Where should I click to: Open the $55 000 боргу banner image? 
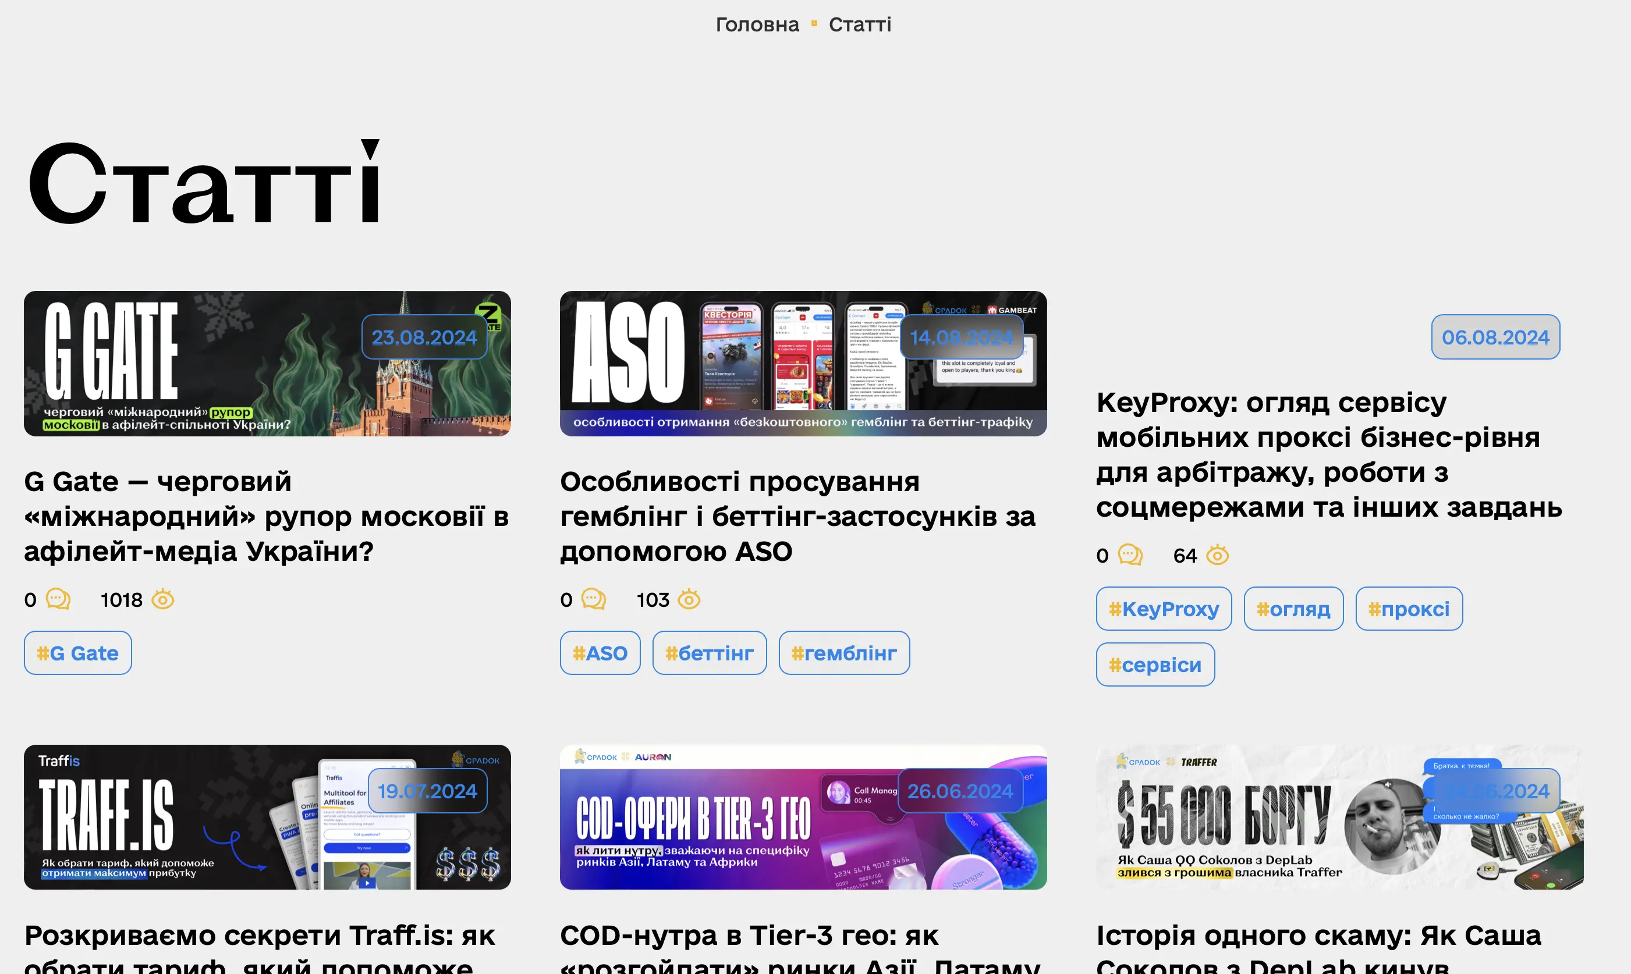coord(1339,817)
